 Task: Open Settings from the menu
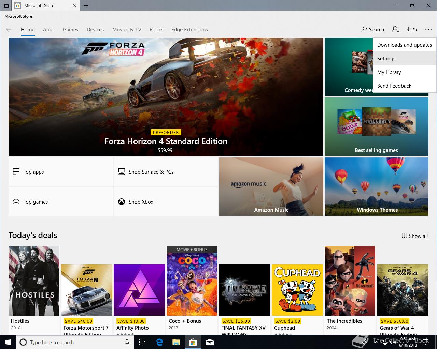click(x=405, y=58)
